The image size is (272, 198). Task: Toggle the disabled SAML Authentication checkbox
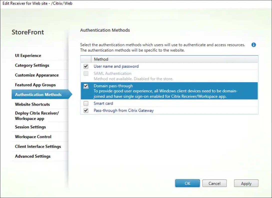tap(86, 73)
